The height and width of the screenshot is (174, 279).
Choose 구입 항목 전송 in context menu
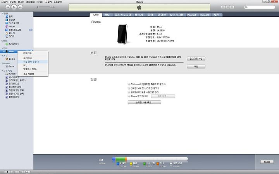(x=33, y=62)
